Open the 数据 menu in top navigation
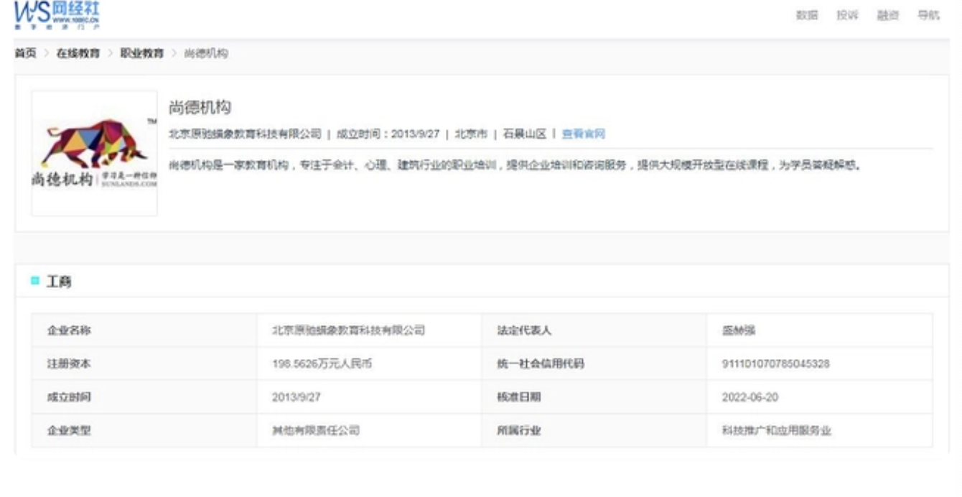Image resolution: width=962 pixels, height=497 pixels. (x=806, y=15)
